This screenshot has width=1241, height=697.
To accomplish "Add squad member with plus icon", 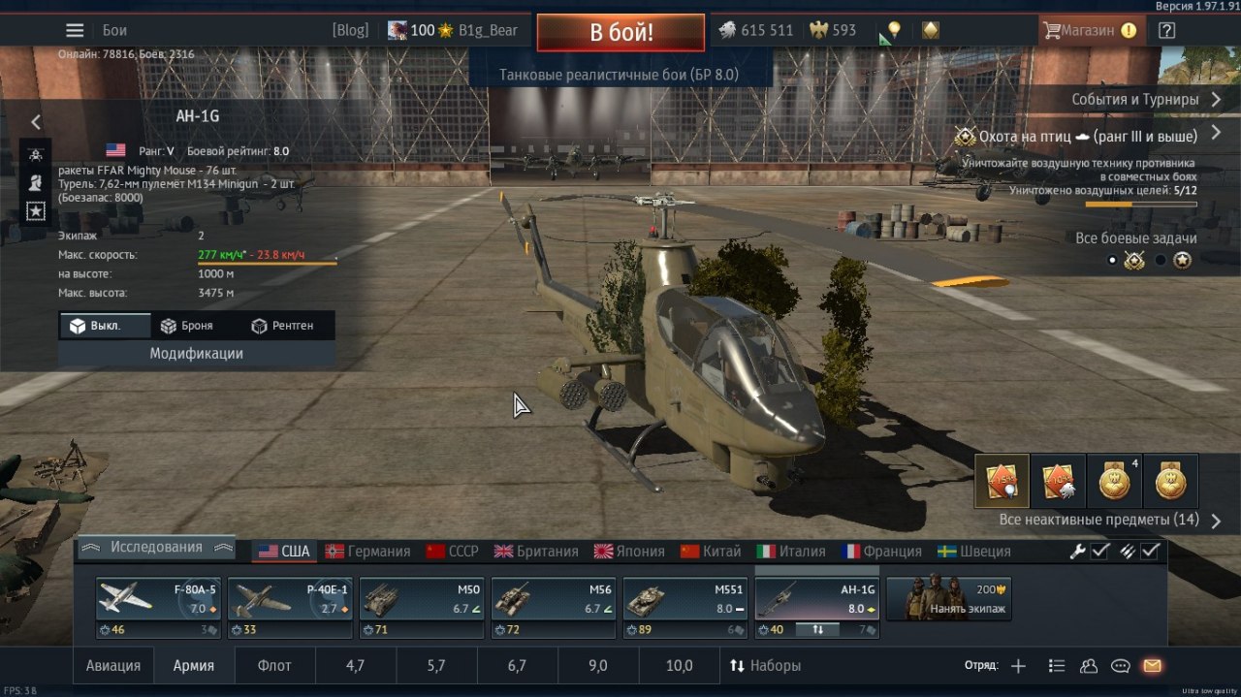I will (x=1018, y=666).
